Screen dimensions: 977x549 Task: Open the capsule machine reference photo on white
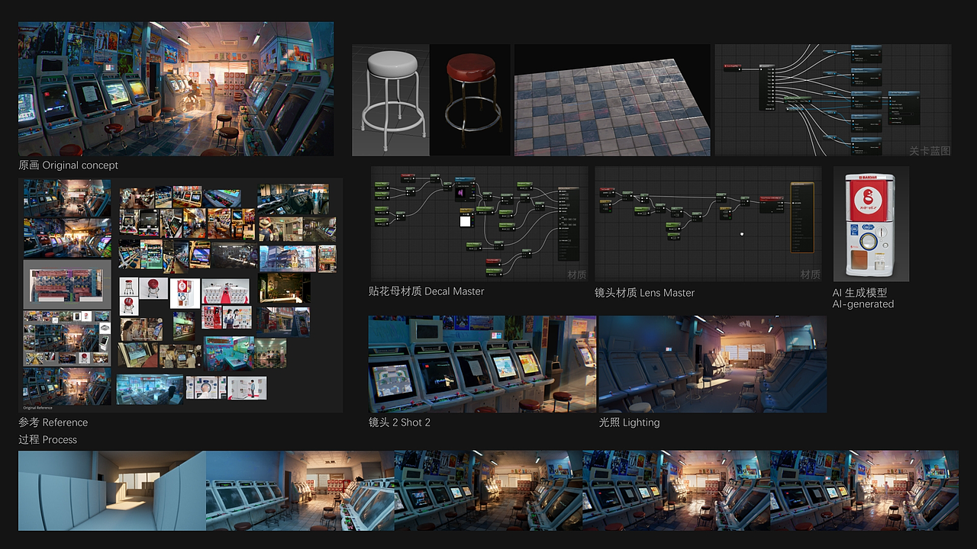coord(184,293)
